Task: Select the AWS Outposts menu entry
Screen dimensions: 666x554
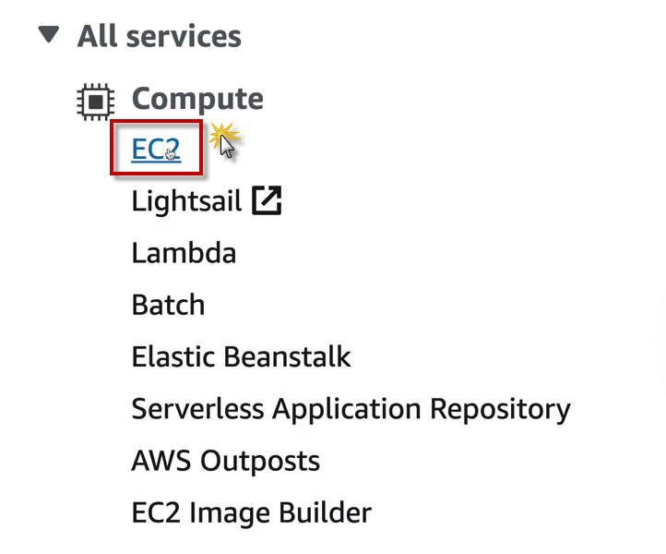Action: coord(225,460)
